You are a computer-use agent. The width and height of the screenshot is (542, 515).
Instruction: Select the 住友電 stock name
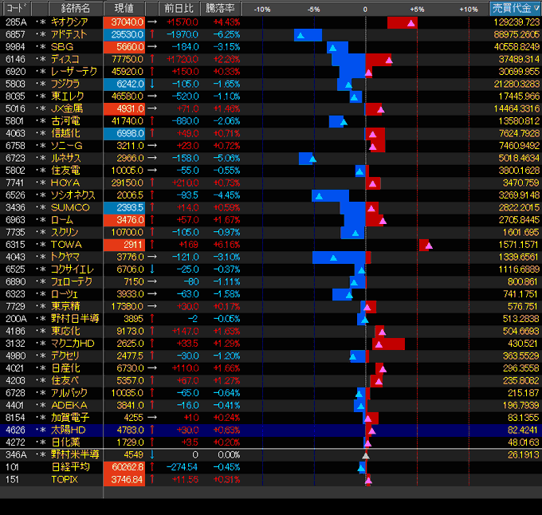click(65, 171)
